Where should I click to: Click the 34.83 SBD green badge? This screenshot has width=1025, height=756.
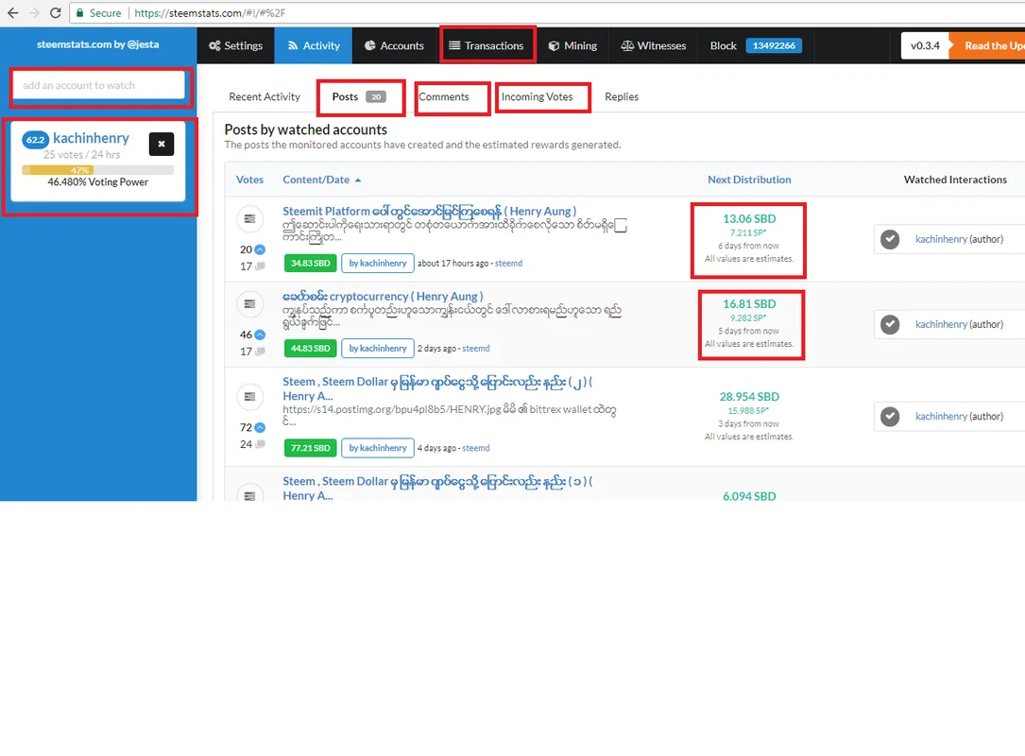coord(311,263)
